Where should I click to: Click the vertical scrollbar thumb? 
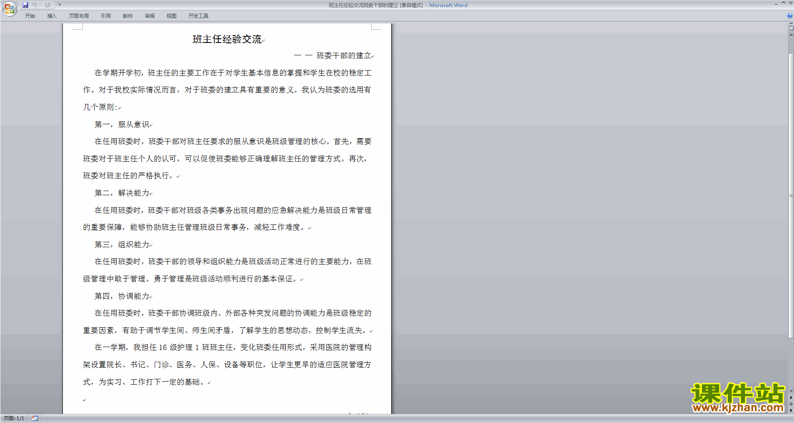(x=791, y=196)
